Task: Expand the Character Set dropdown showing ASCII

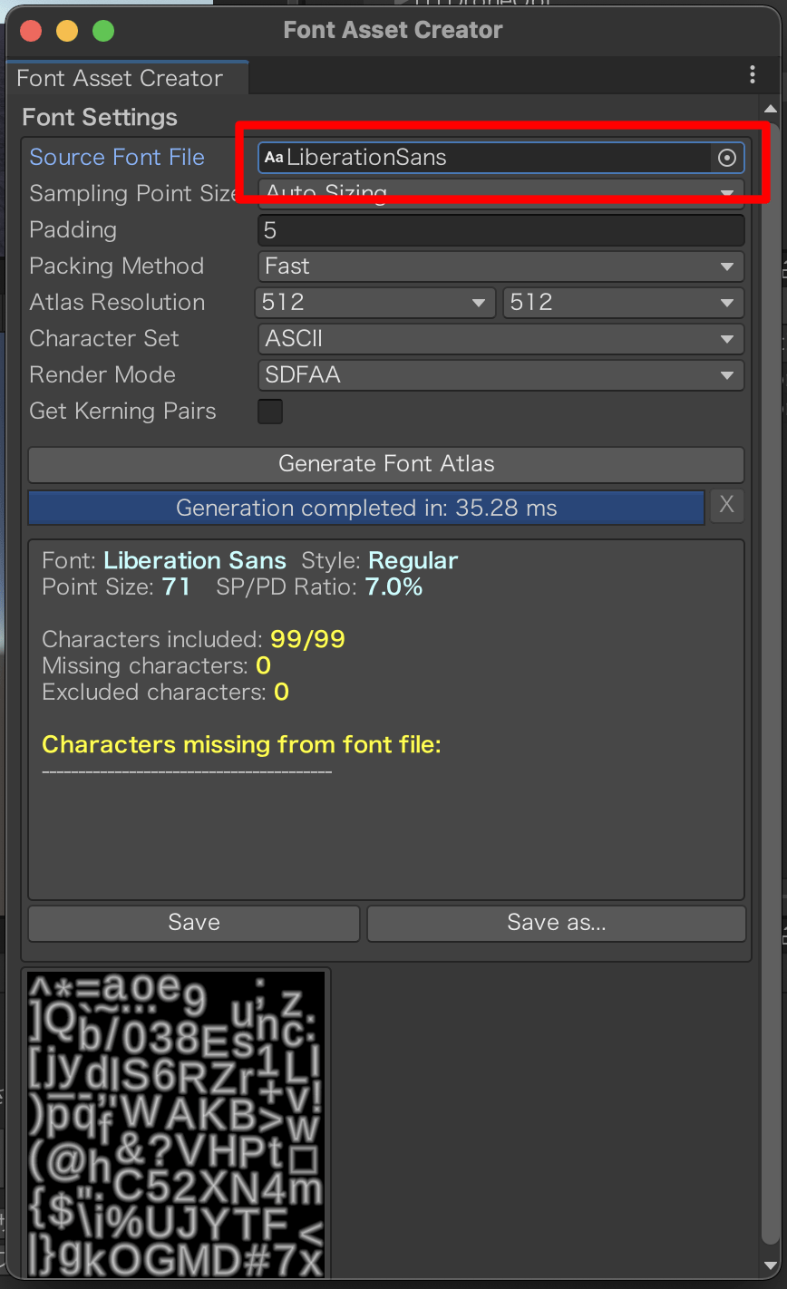Action: coord(501,339)
